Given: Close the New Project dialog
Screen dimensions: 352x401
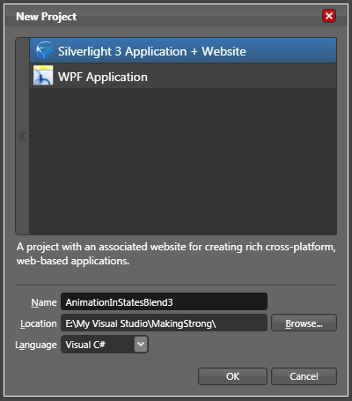Looking at the screenshot, I should pos(329,16).
